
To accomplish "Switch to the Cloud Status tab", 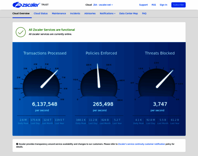I will (x=41, y=13).
